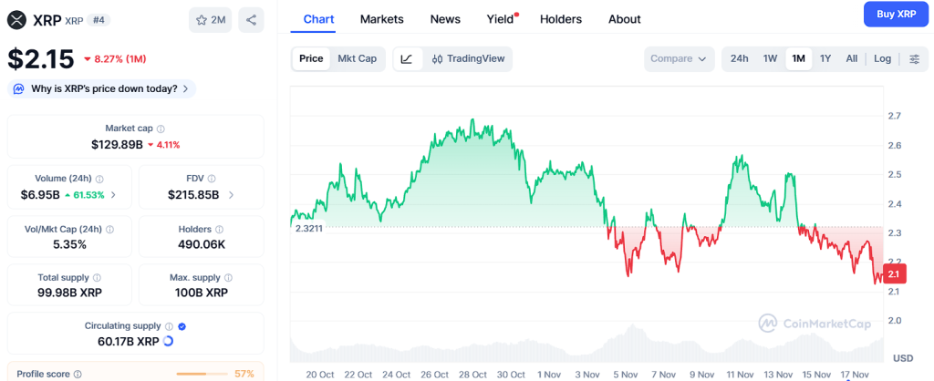The height and width of the screenshot is (381, 934).
Task: Select the 1Y time range
Action: tap(825, 59)
